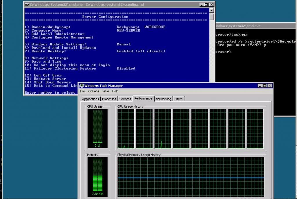Click the '2) Computer Name:' line
This screenshot has height=199, width=297.
[44, 31]
